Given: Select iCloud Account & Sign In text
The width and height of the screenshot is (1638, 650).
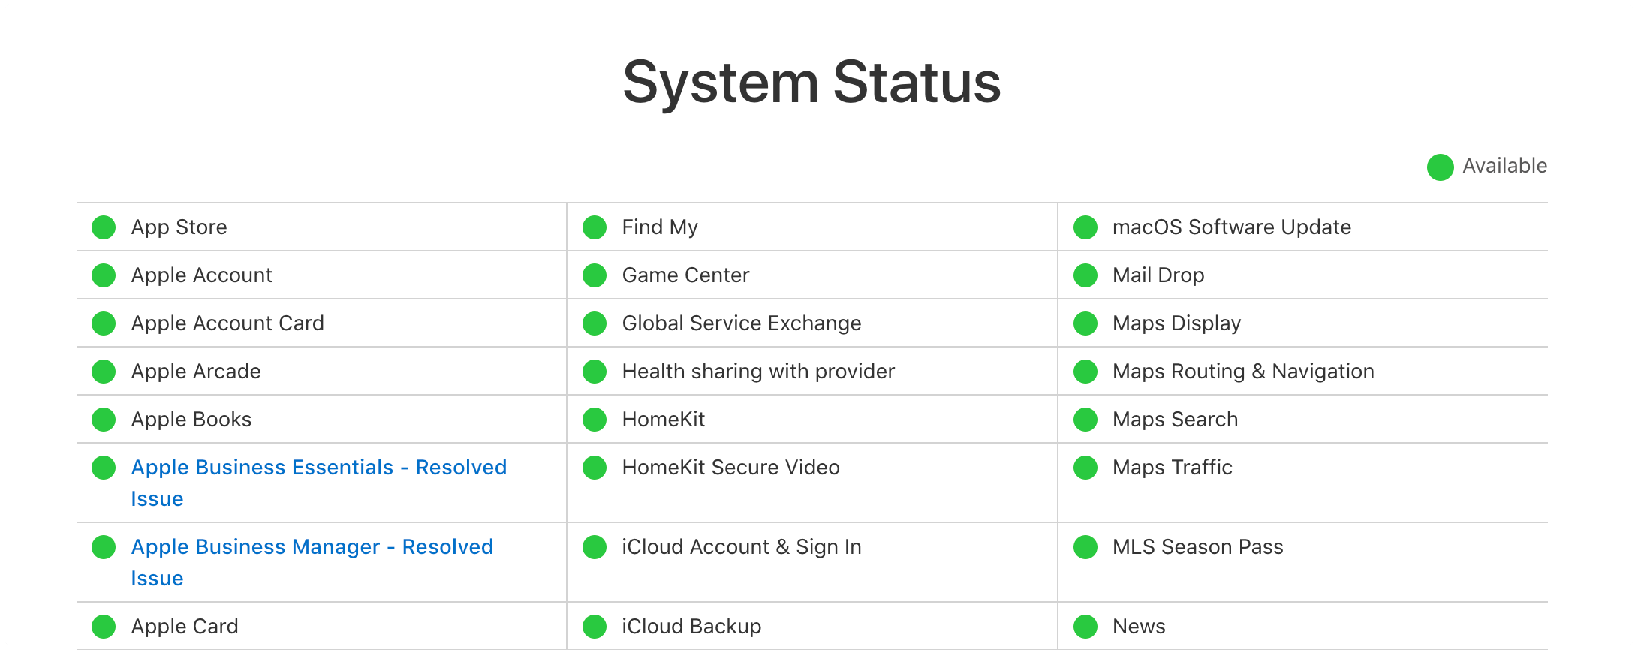Looking at the screenshot, I should coord(742,547).
